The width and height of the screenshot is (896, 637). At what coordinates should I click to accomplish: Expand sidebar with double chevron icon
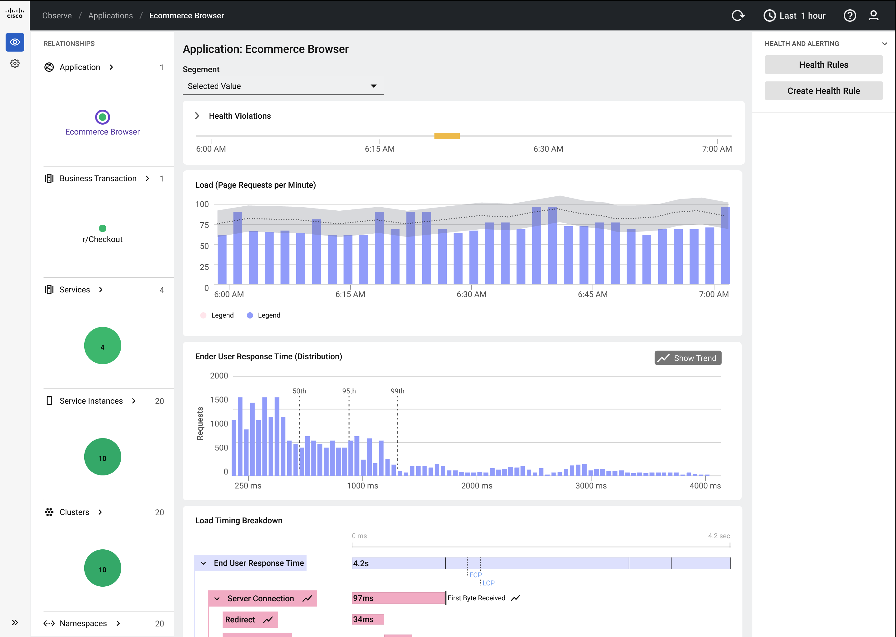(15, 622)
